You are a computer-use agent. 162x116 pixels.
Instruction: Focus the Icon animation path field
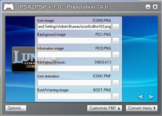pos(74,82)
